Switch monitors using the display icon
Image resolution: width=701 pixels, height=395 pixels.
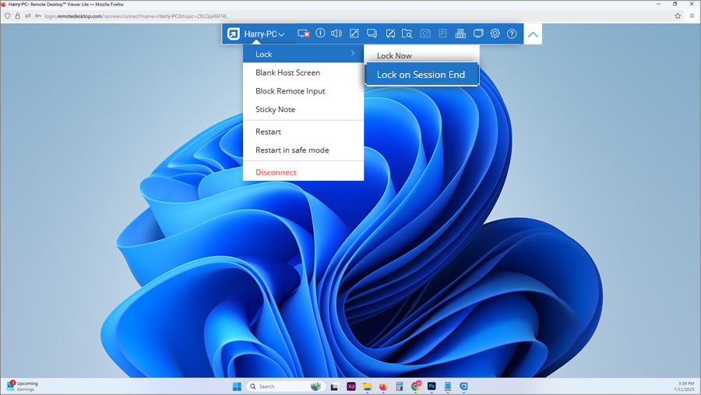coord(478,34)
